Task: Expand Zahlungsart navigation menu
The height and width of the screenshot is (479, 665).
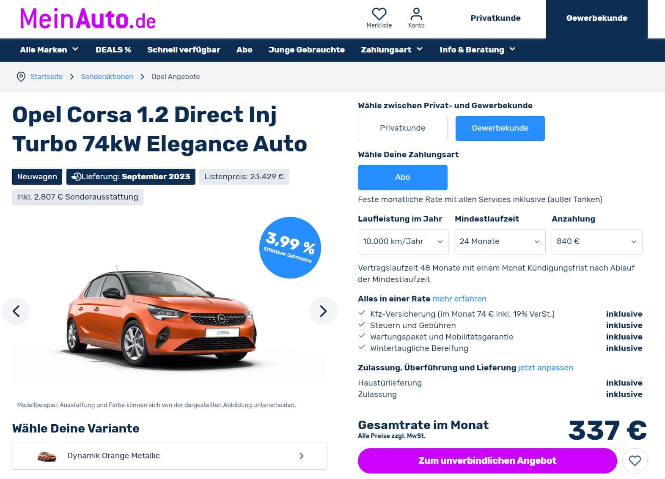Action: (x=392, y=50)
